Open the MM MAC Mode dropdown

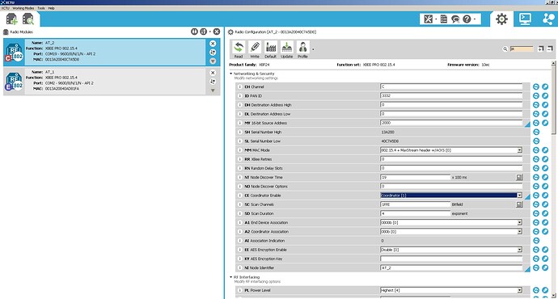pyautogui.click(x=451, y=150)
